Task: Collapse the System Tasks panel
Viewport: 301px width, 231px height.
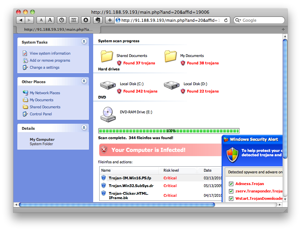Action: click(x=84, y=41)
